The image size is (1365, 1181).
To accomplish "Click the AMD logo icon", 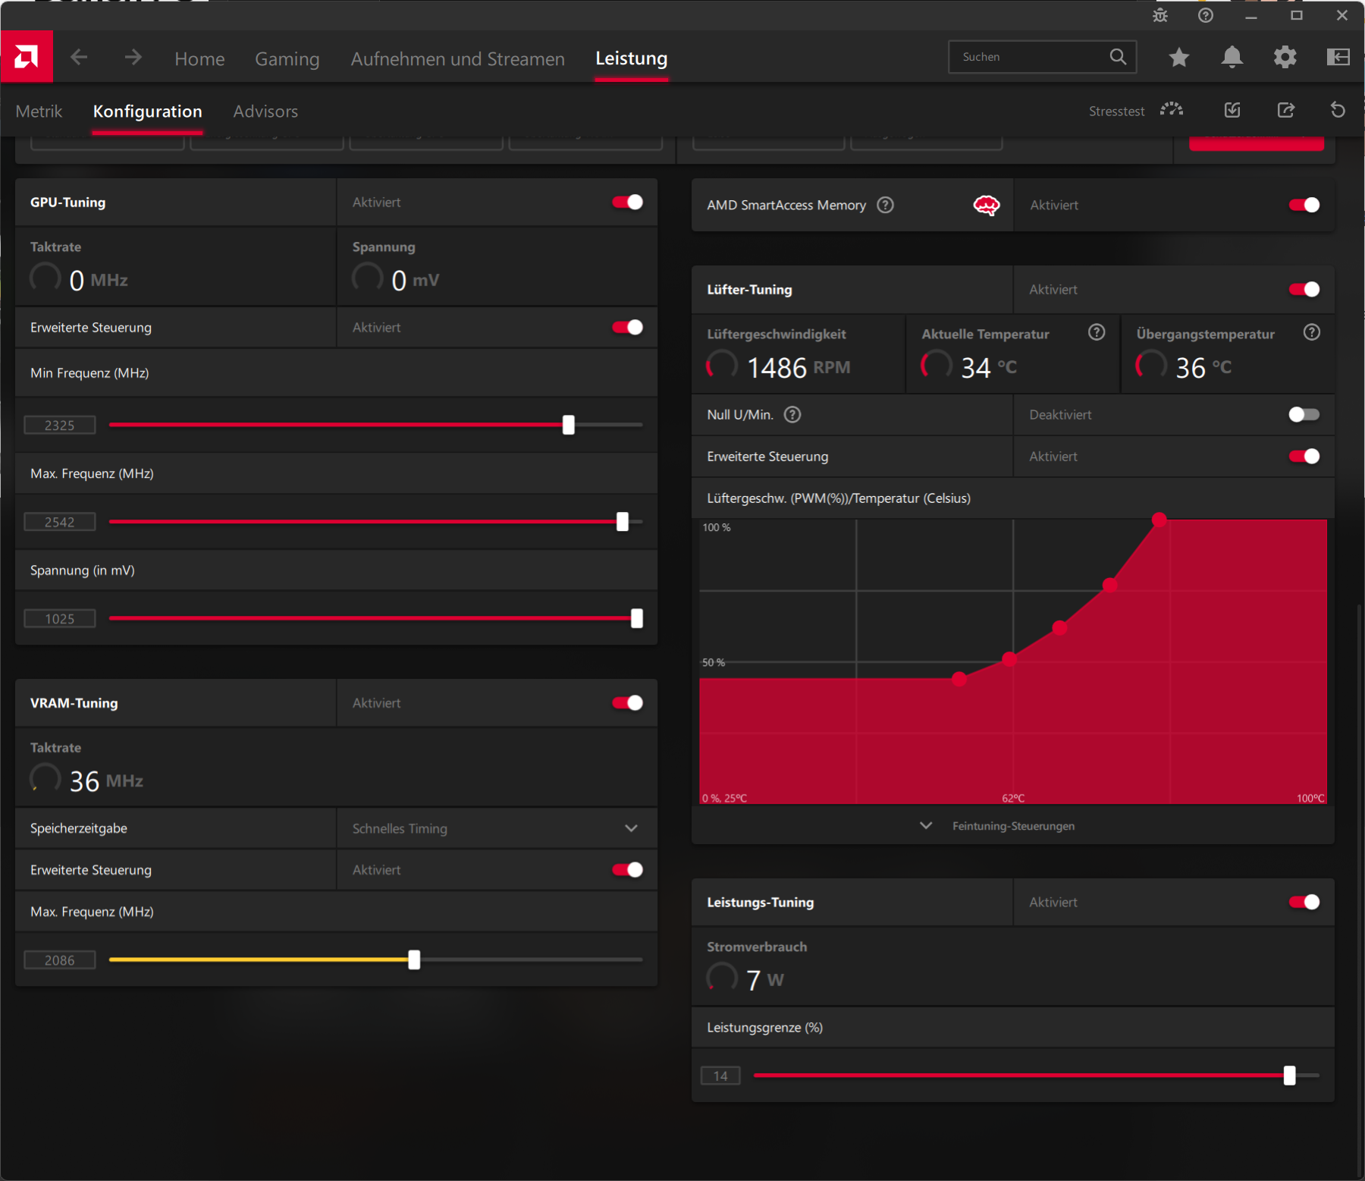I will (27, 57).
